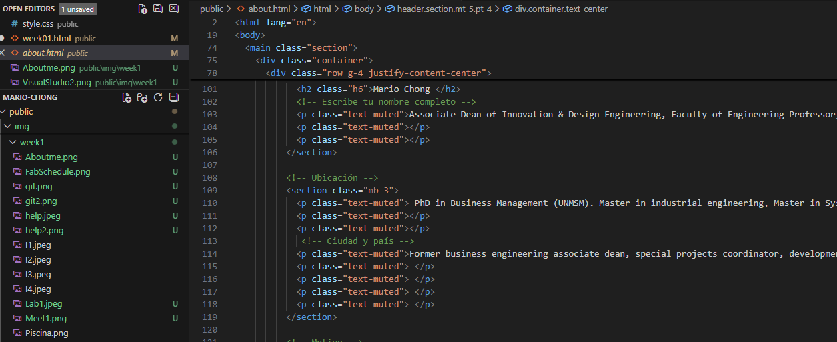Click the Save All icon
This screenshot has width=837, height=342.
click(158, 9)
